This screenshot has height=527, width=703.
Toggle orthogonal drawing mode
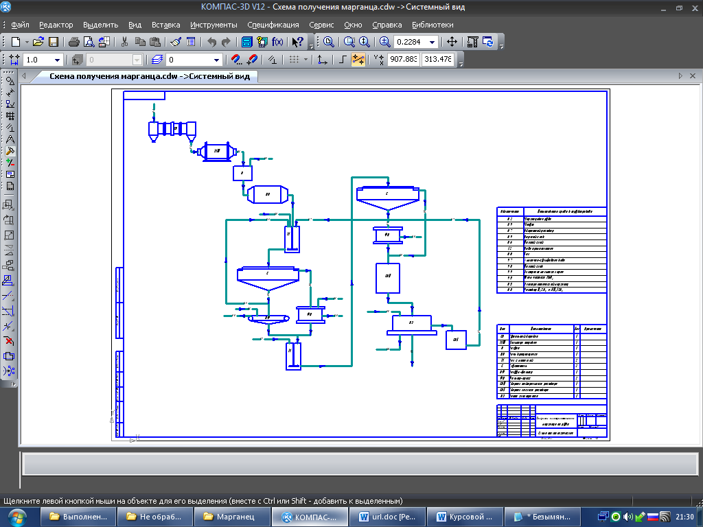343,60
